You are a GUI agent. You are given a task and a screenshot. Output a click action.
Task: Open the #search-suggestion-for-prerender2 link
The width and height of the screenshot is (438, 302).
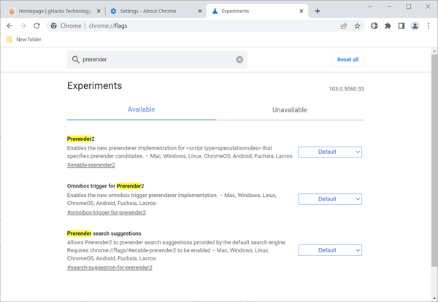(x=109, y=268)
